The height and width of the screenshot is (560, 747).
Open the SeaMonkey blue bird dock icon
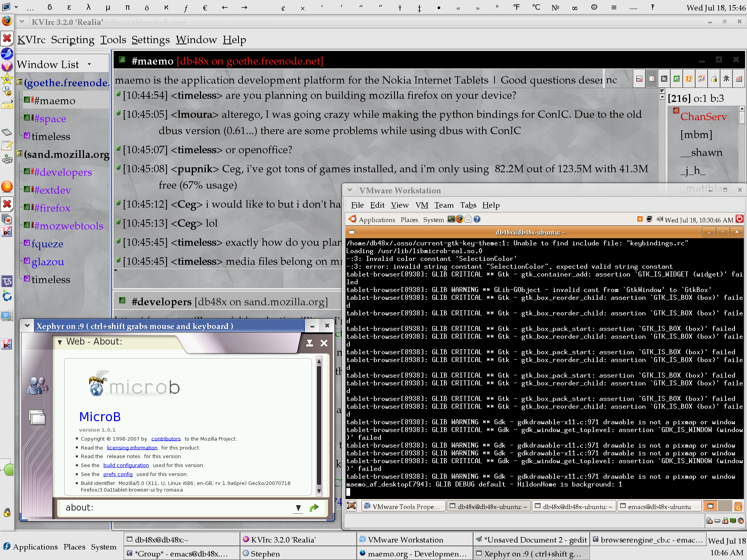coord(7,53)
